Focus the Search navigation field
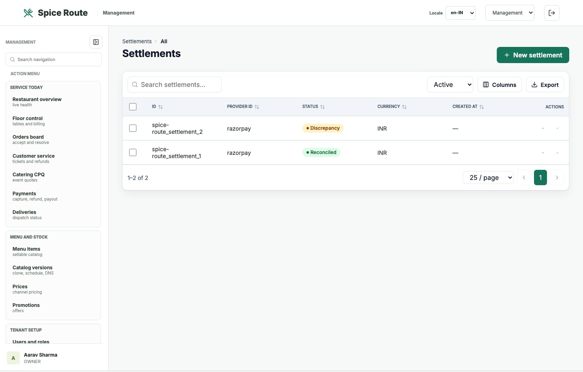583x372 pixels. click(x=53, y=59)
